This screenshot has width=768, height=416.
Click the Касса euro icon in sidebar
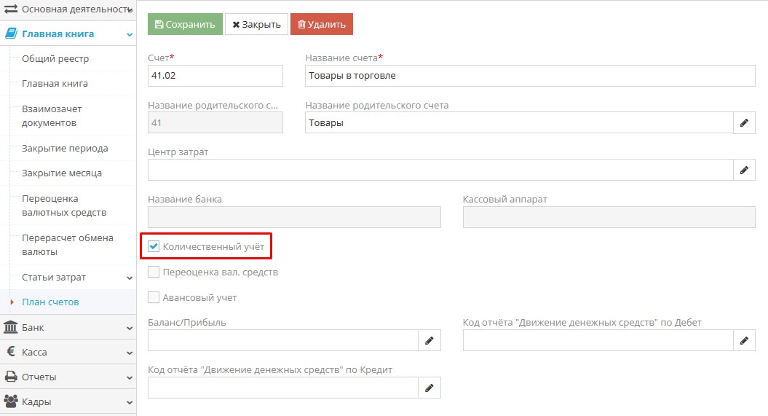click(x=11, y=352)
